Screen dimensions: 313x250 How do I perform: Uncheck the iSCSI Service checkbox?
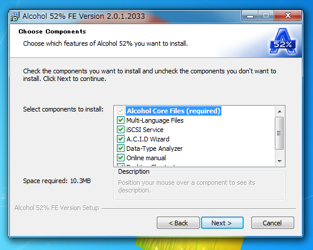[120, 130]
